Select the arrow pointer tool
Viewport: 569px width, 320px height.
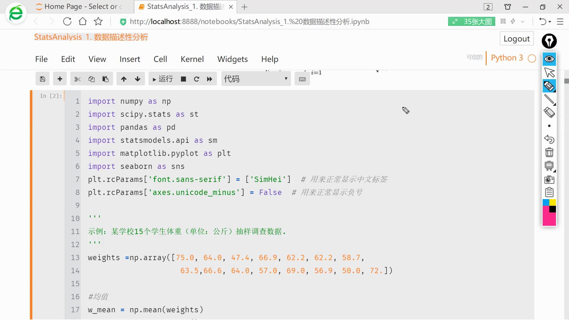(x=549, y=73)
